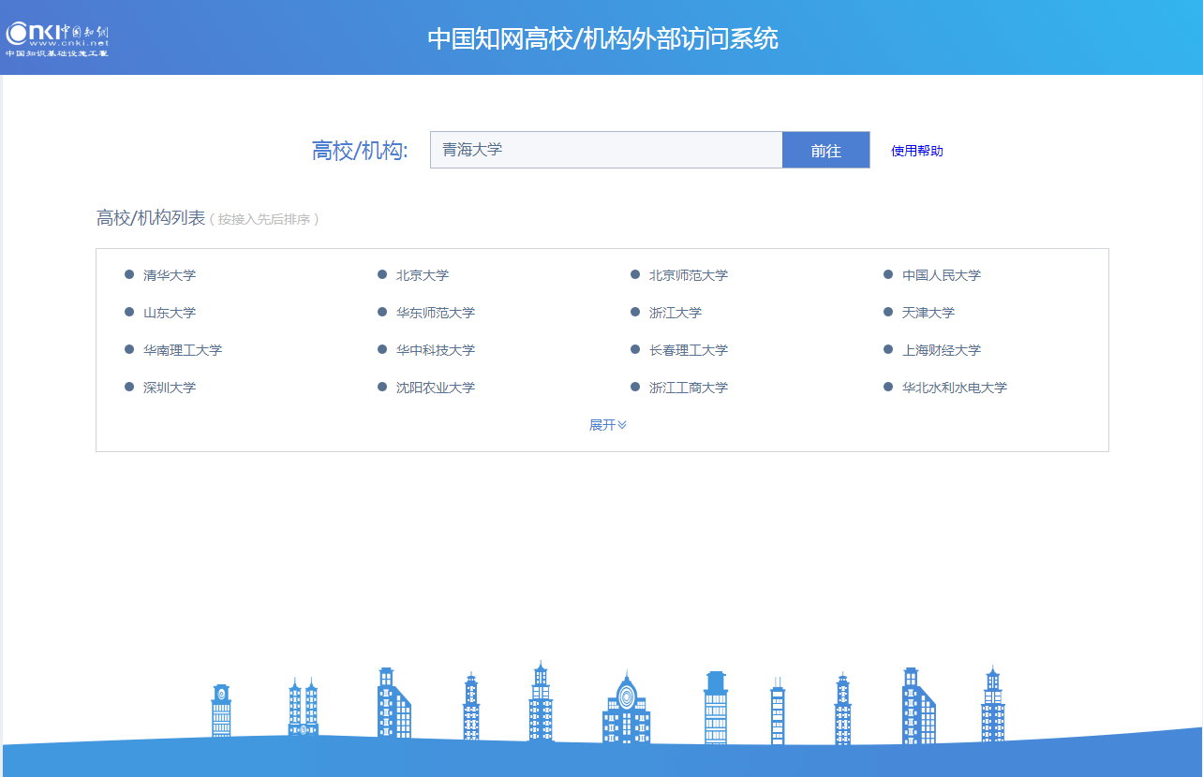
Task: Choose 北京师范大学 in the institution list
Action: (x=688, y=275)
